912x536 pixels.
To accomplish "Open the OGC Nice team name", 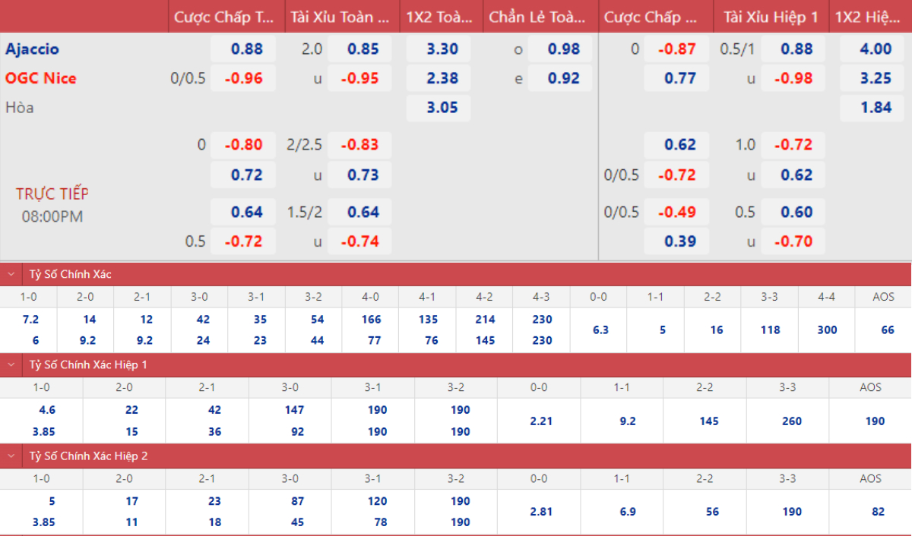I will 41,78.
